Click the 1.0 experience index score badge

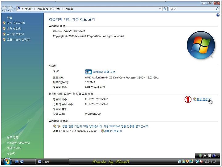point(88,72)
